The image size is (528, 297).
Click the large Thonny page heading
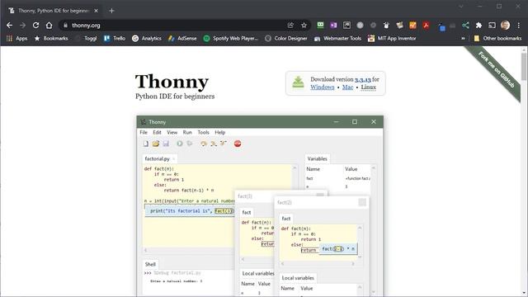tap(172, 82)
